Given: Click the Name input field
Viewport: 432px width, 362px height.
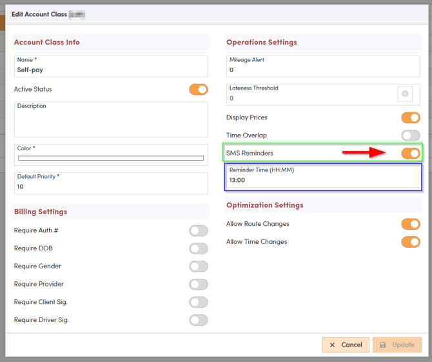Looking at the screenshot, I should 111,70.
